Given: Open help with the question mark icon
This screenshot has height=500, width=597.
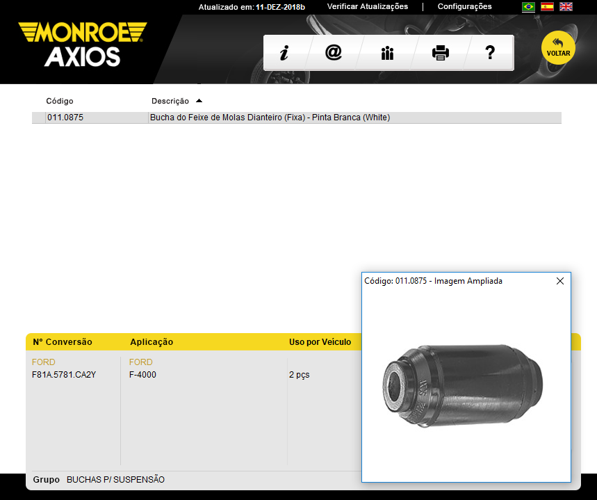Looking at the screenshot, I should (x=490, y=53).
